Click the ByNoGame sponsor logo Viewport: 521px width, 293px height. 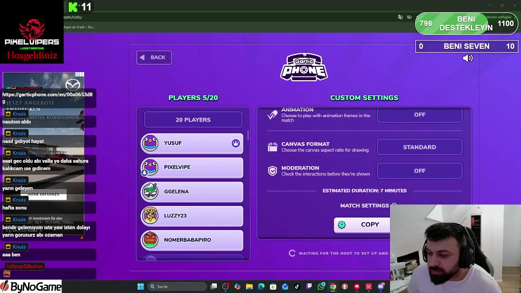click(31, 286)
